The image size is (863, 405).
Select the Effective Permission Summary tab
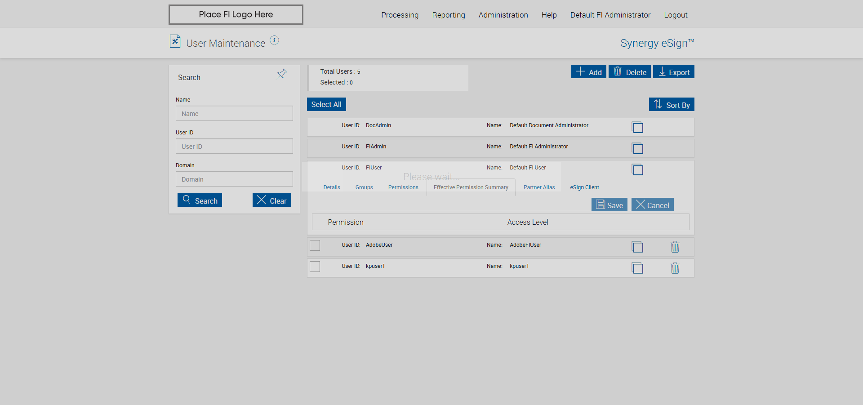point(471,187)
